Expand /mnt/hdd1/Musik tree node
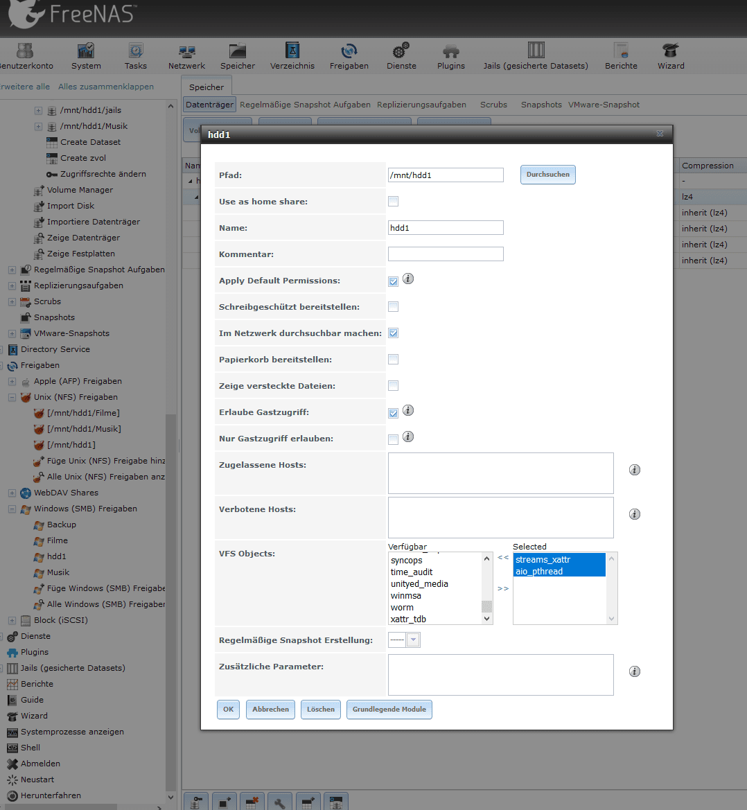This screenshot has width=747, height=810. coord(38,127)
